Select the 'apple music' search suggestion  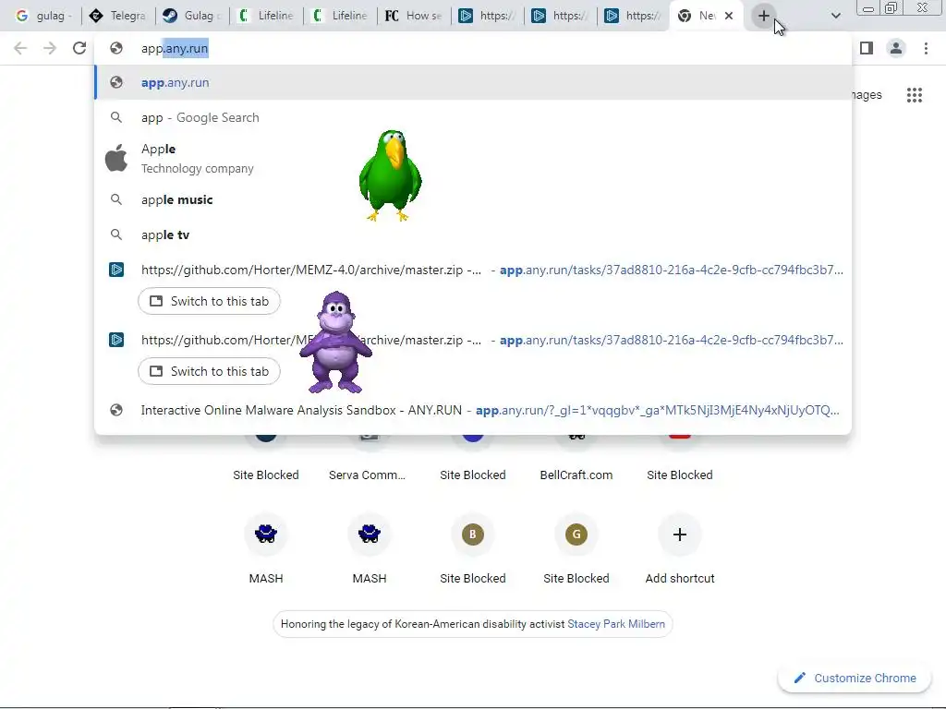tap(473, 199)
